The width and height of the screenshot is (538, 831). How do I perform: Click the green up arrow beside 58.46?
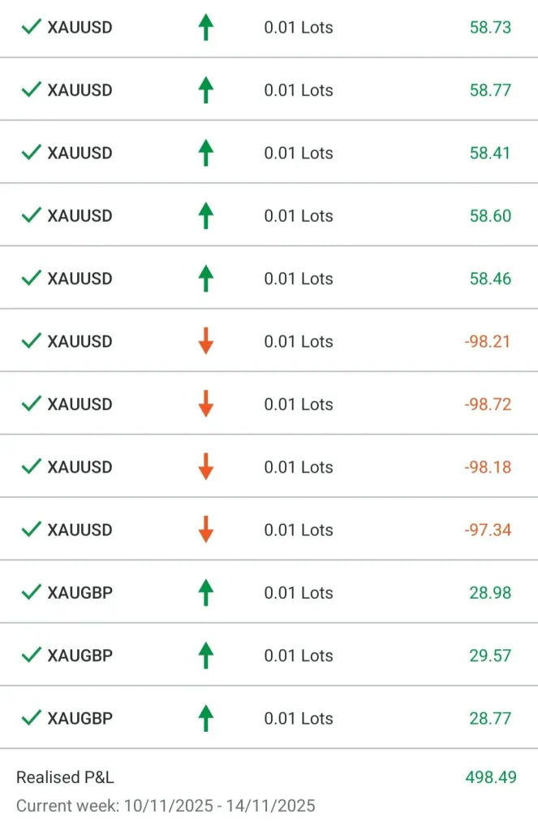206,279
